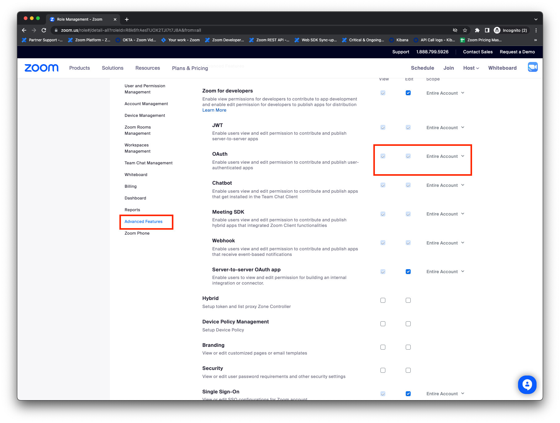Open the Whiteboard header link
Screen dimensions: 560x423
pos(502,68)
